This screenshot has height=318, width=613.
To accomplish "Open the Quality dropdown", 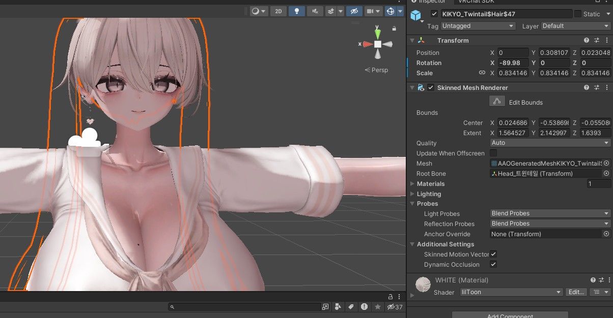I will click(x=550, y=143).
